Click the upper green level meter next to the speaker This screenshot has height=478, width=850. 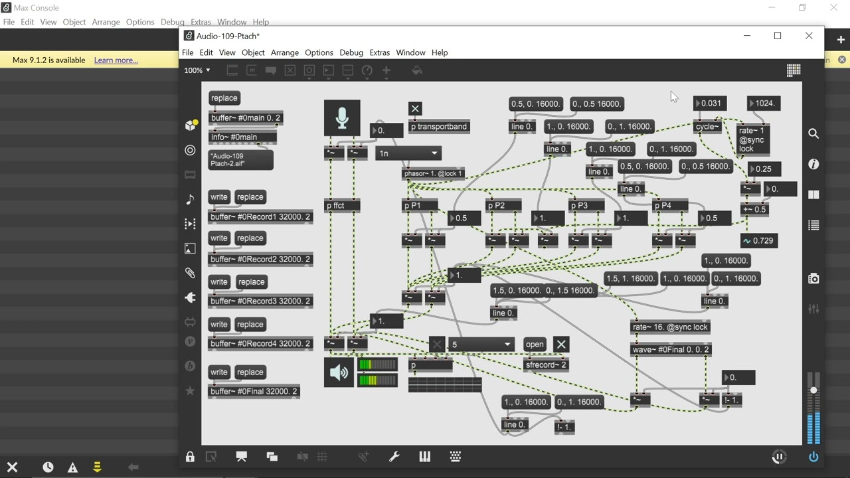377,364
